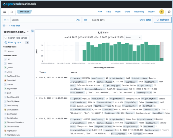173x138 pixels.
Task: Select the DestAirportID field
Action: [x=13, y=97]
